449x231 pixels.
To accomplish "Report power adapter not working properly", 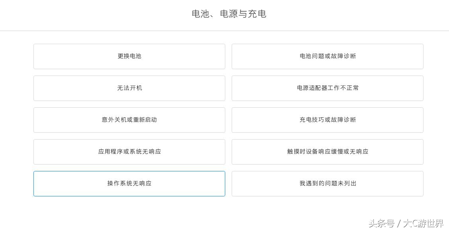I will 328,88.
